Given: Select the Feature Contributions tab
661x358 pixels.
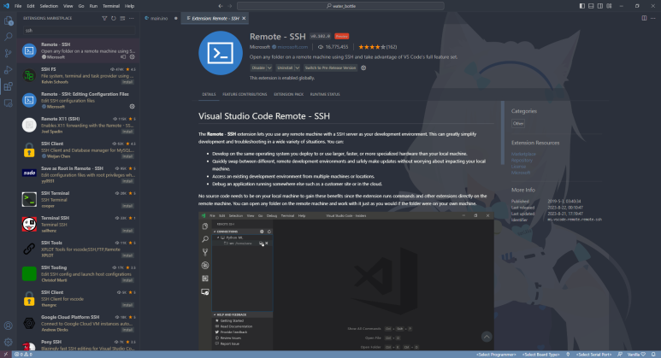Looking at the screenshot, I should coord(245,94).
